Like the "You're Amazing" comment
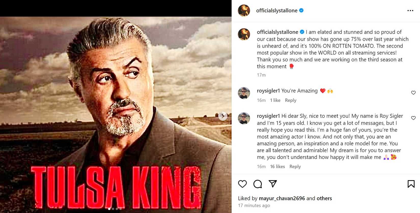420x213 pixels. tap(413, 93)
